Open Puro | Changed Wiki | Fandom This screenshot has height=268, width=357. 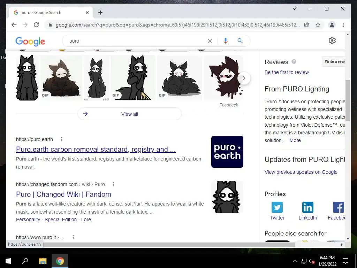tap(63, 194)
